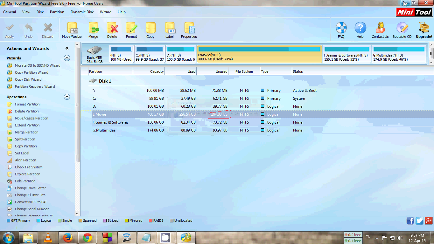Viewport: 434px width, 244px height.
Task: Choose Align Partition operation
Action: point(25,160)
